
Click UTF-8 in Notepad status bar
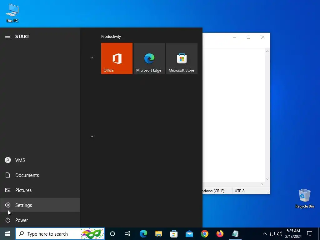click(x=240, y=191)
